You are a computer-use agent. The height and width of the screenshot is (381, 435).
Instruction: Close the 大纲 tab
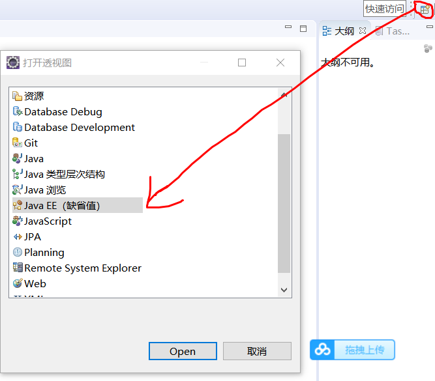coord(363,31)
